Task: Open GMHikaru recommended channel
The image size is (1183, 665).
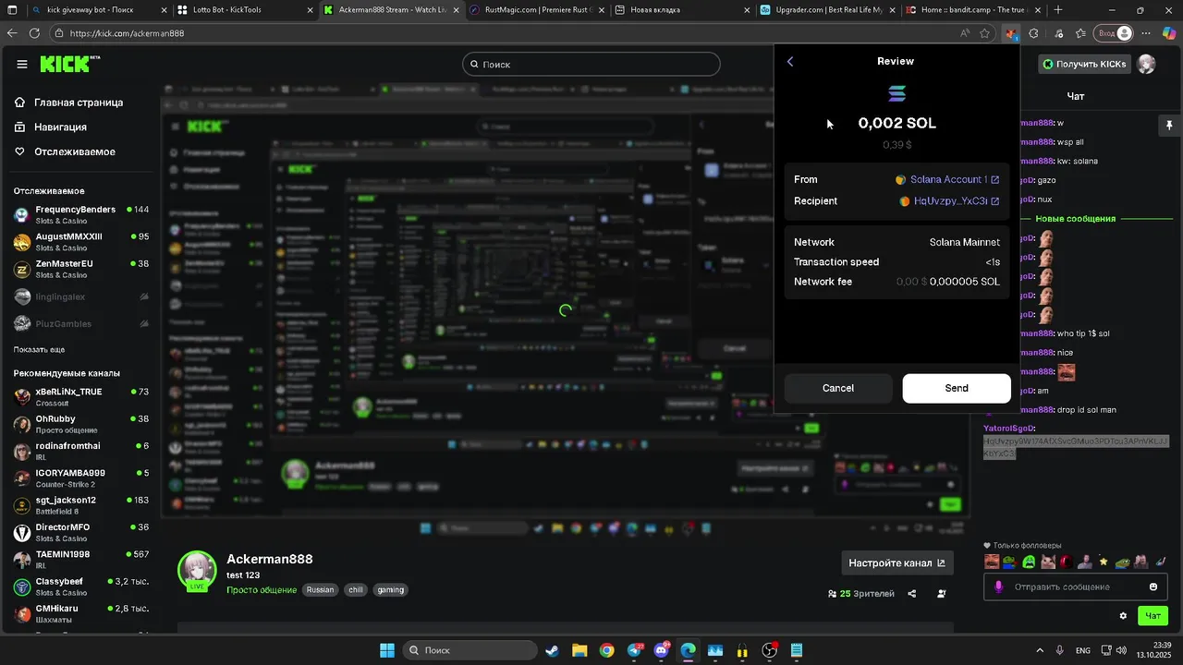Action: [x=81, y=613]
